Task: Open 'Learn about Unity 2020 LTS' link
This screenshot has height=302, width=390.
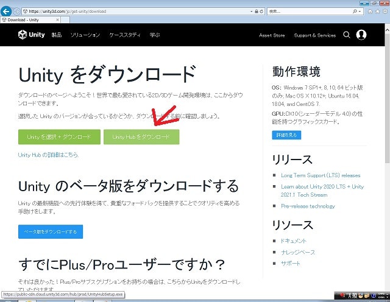Action: 322,191
